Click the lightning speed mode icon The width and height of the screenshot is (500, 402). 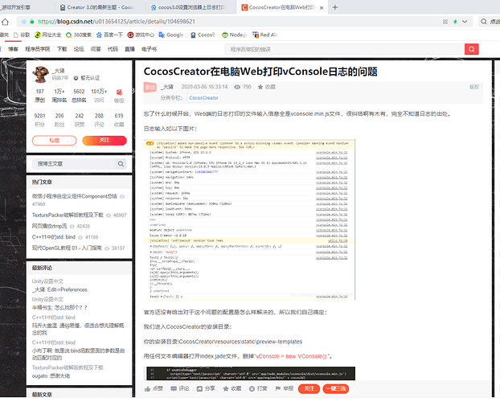(x=455, y=22)
